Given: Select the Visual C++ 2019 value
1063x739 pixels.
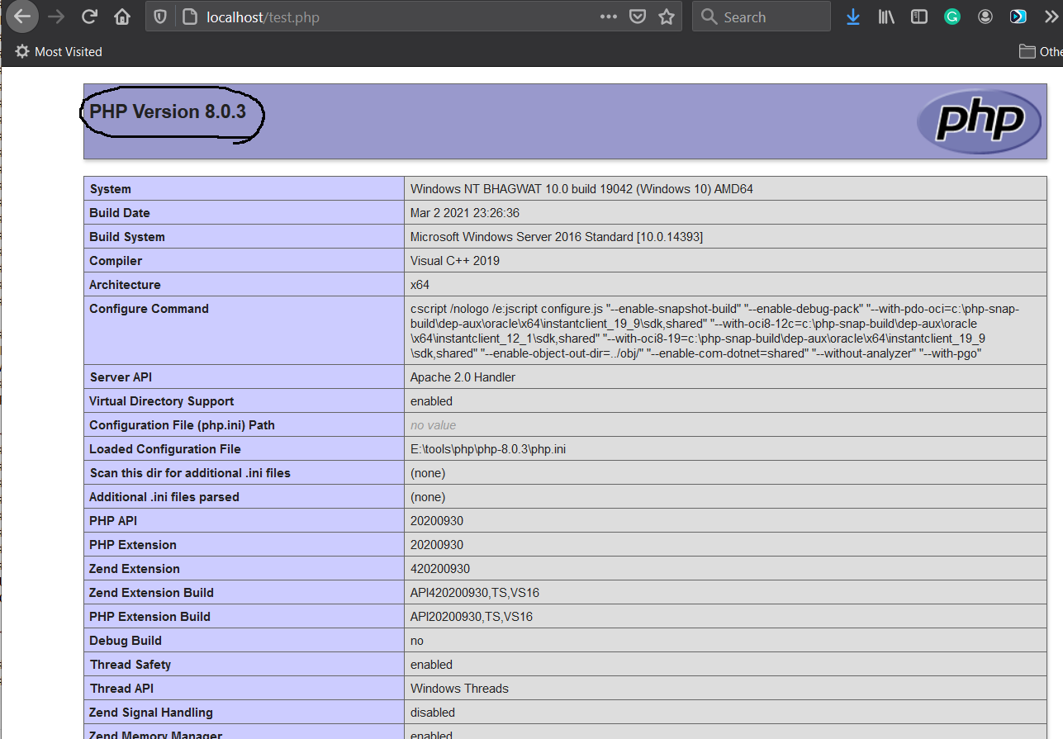Looking at the screenshot, I should [x=455, y=261].
